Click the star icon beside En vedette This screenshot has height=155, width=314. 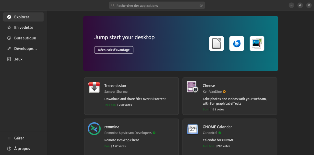coord(9,27)
